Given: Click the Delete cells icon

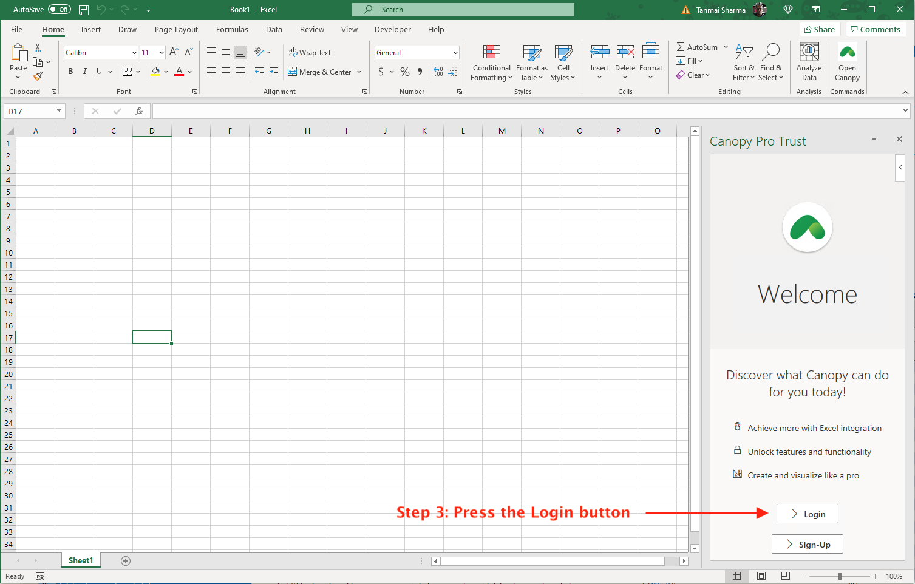Looking at the screenshot, I should (625, 52).
